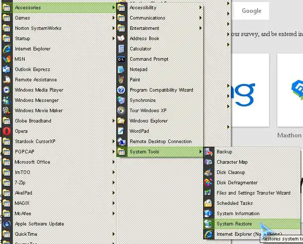
Task: Click the Character Map icon
Action: [x=208, y=162]
